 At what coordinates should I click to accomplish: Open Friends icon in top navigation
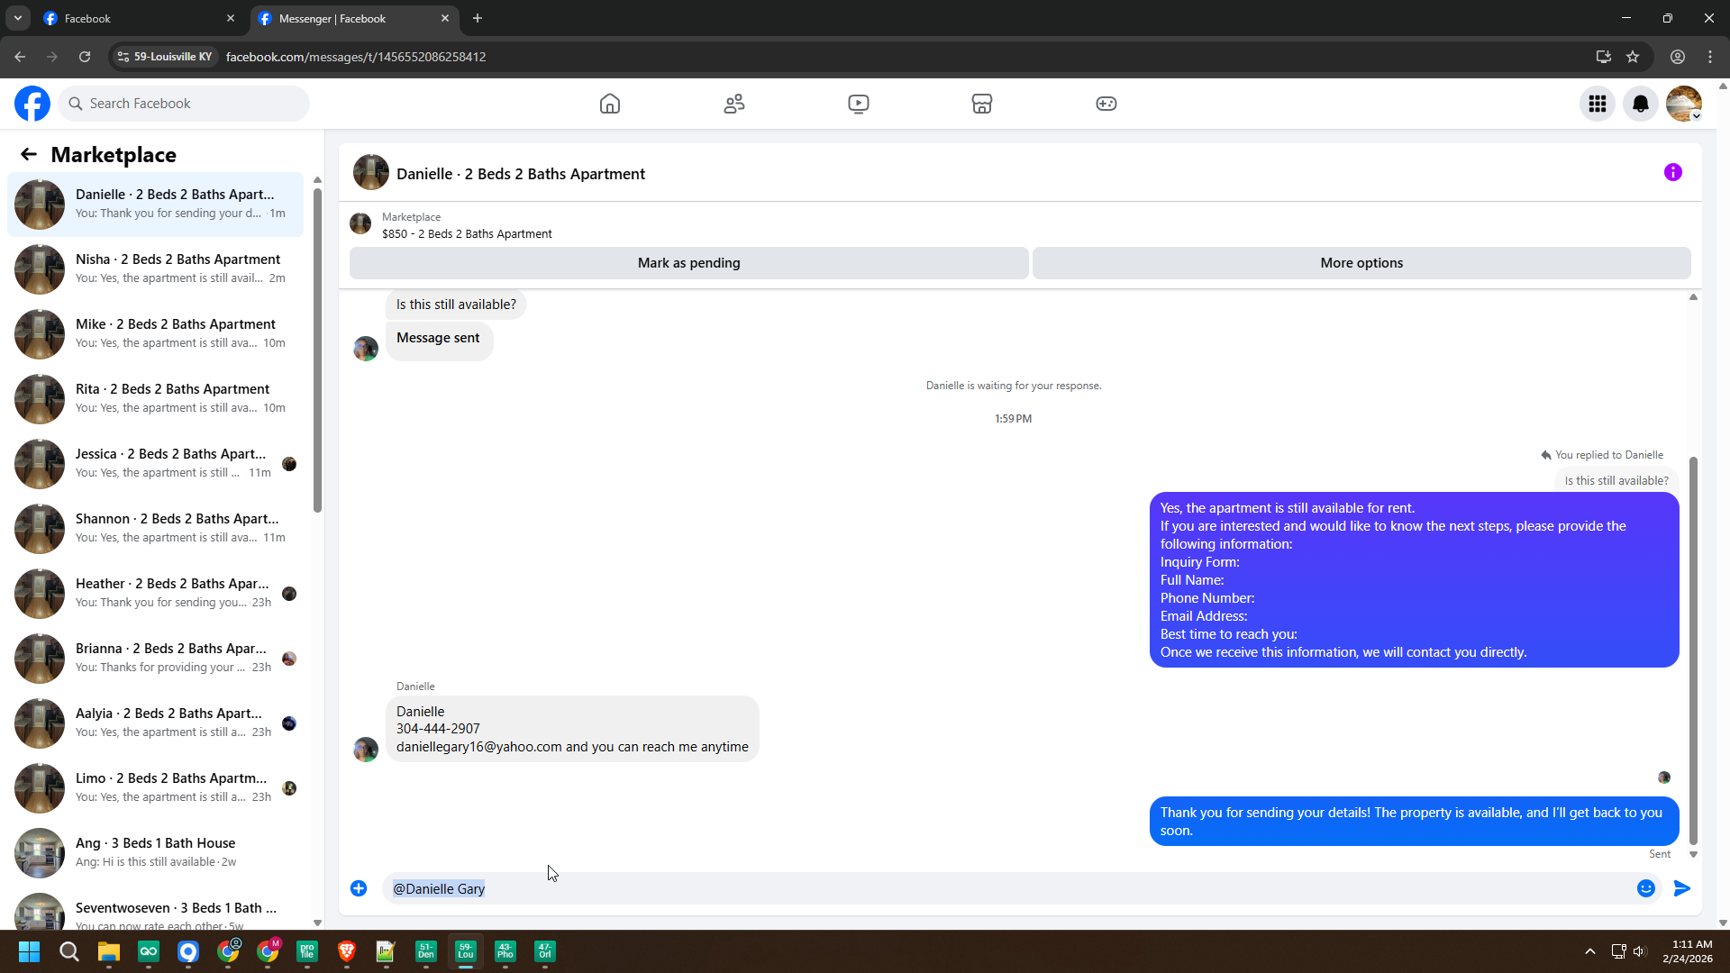tap(734, 104)
